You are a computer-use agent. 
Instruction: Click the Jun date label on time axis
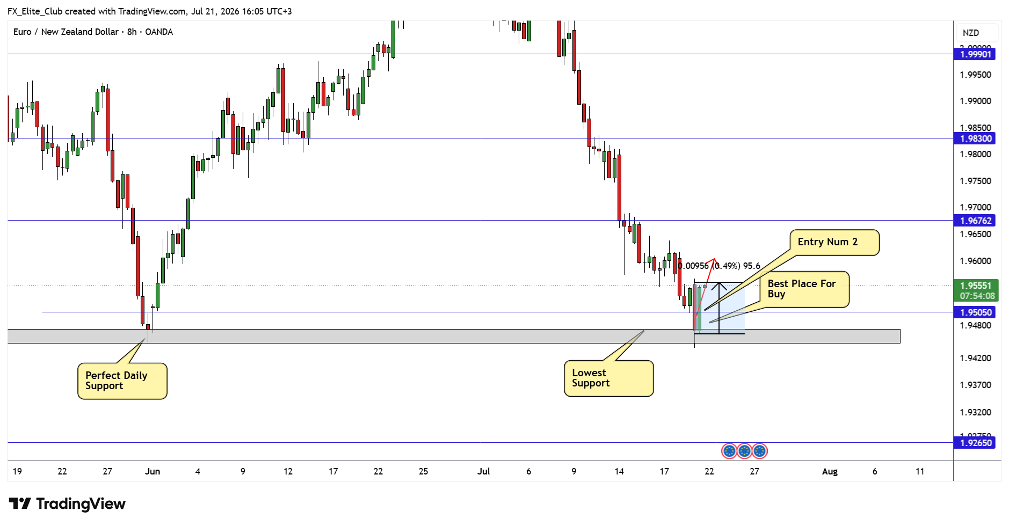pos(153,471)
